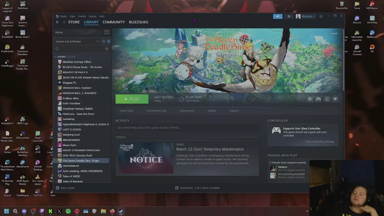Open advanced library filter options icon
Screen dimensions: 384x216
click(107, 49)
